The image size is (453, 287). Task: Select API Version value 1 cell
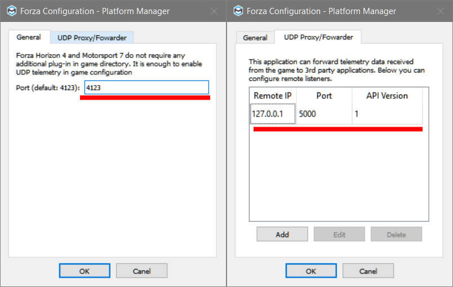pyautogui.click(x=387, y=114)
